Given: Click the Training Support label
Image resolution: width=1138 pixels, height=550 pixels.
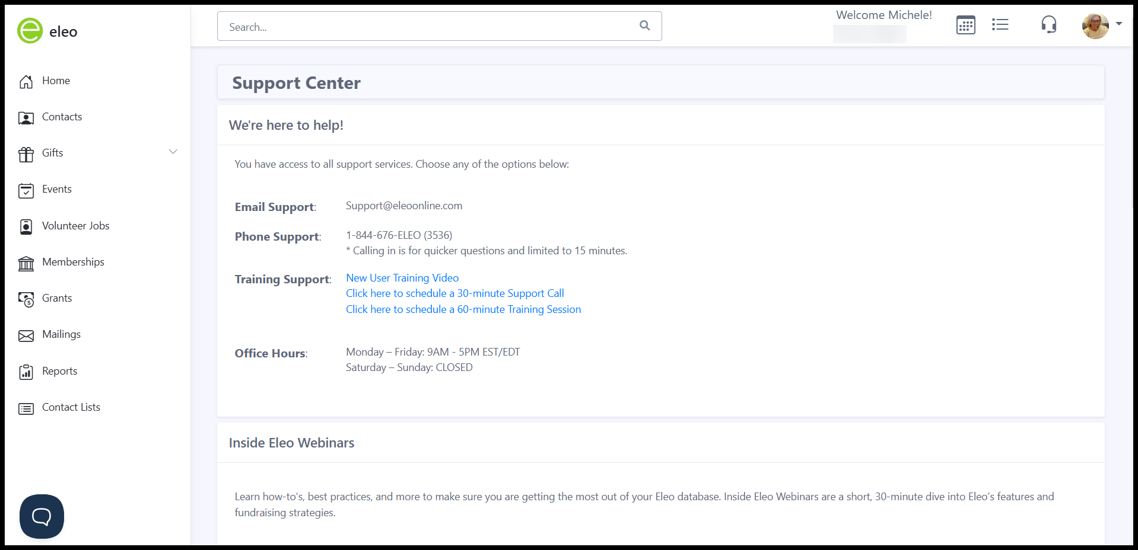Looking at the screenshot, I should tap(283, 279).
